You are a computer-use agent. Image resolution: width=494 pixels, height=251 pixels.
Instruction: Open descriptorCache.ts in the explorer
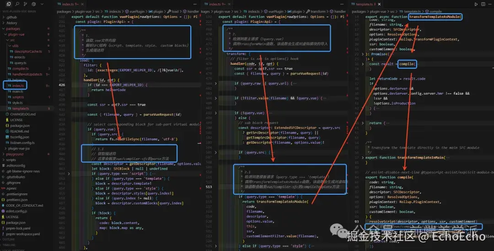click(28, 51)
